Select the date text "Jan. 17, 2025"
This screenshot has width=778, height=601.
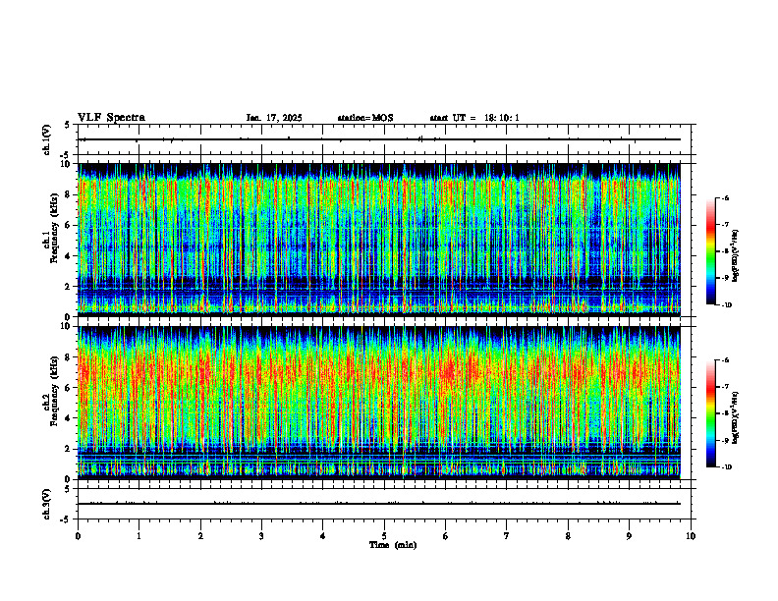(274, 118)
